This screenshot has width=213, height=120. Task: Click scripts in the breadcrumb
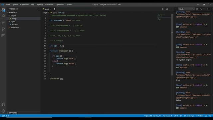(45, 13)
